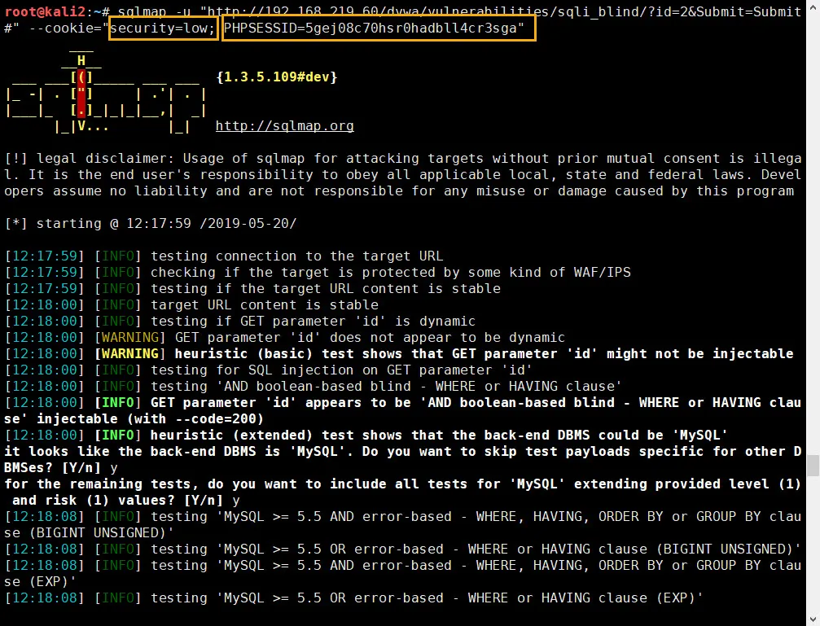Click the 'BMSes? [Y/n] y' answer line

click(60, 467)
